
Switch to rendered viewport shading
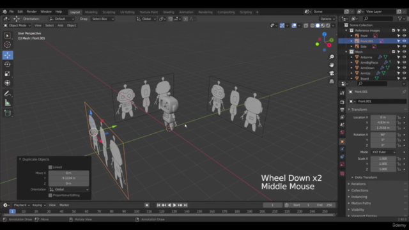(x=328, y=26)
